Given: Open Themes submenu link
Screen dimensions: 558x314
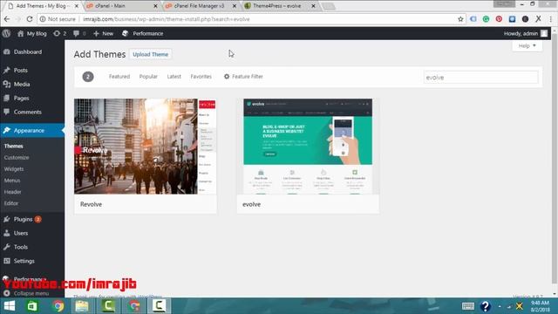Looking at the screenshot, I should pyautogui.click(x=14, y=146).
